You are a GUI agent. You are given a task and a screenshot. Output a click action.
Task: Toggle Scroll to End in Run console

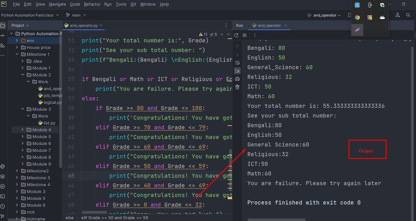click(237, 71)
